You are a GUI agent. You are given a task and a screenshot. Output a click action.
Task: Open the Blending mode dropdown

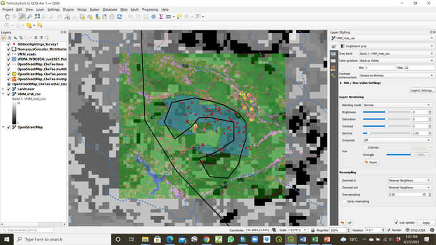[397, 105]
